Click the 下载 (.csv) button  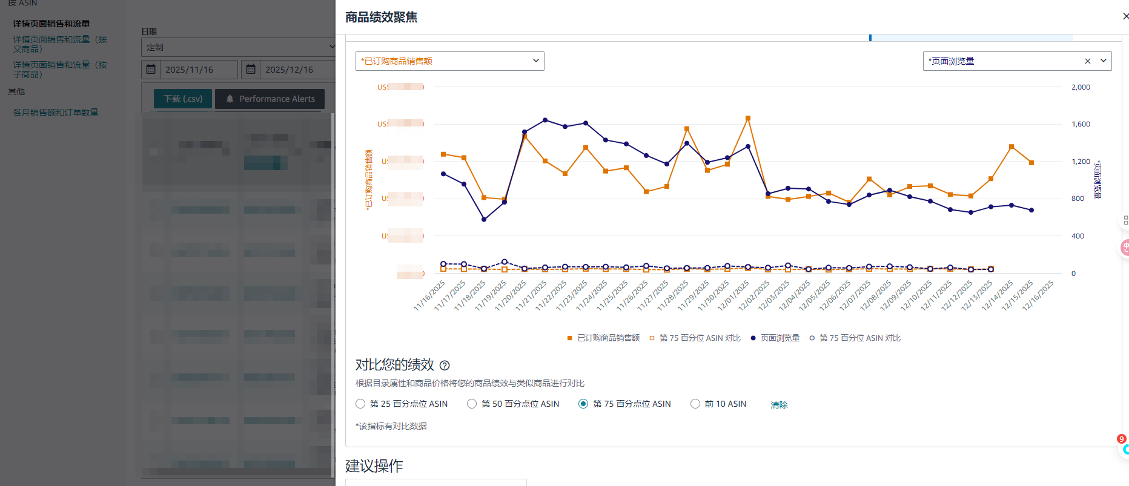click(182, 99)
